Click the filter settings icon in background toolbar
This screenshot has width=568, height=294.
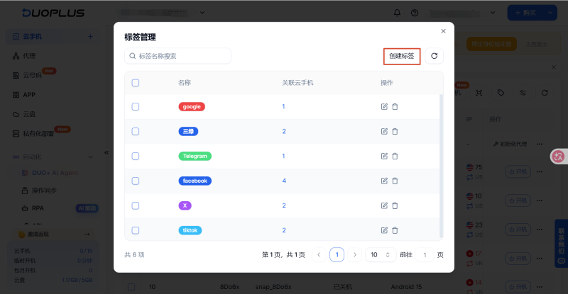(523, 93)
